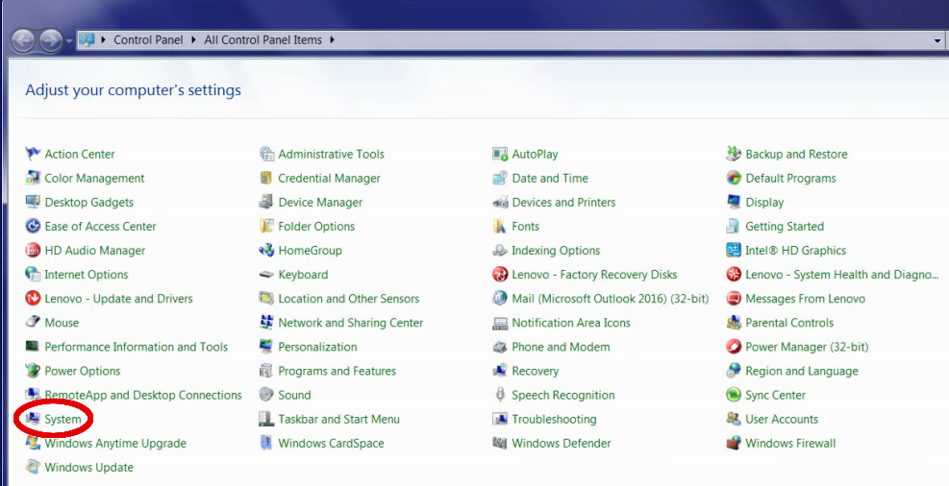This screenshot has width=949, height=486.
Task: Expand the arrow after Control Panel breadcrumb
Action: 195,40
